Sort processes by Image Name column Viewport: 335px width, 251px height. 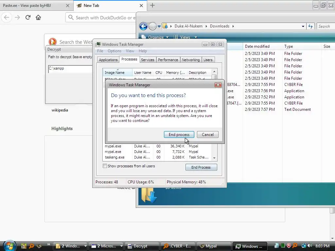coord(117,72)
